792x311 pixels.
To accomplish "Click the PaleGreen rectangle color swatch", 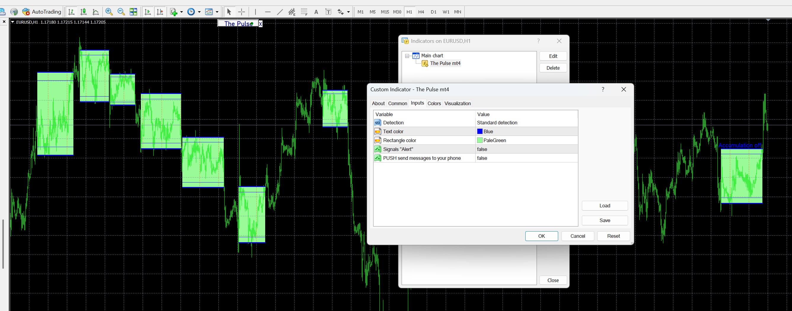I will [x=480, y=140].
